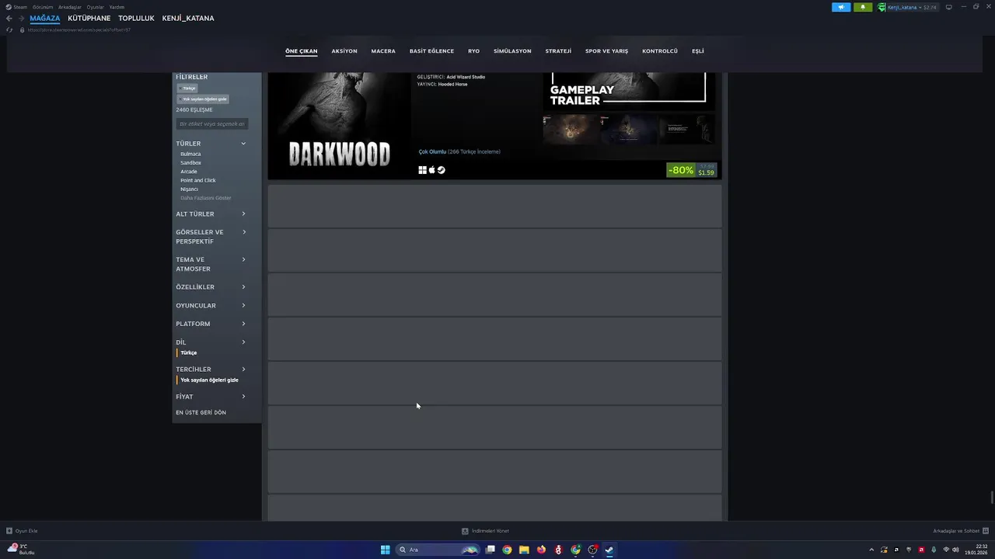Open the Arkadaşlar menu
Viewport: 995px width, 559px height.
click(x=70, y=7)
